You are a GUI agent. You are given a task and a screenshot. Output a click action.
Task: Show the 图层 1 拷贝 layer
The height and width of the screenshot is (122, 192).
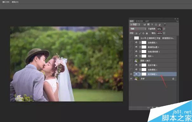(131, 60)
